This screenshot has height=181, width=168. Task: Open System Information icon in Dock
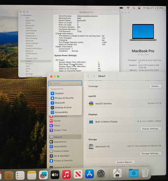click(117, 173)
